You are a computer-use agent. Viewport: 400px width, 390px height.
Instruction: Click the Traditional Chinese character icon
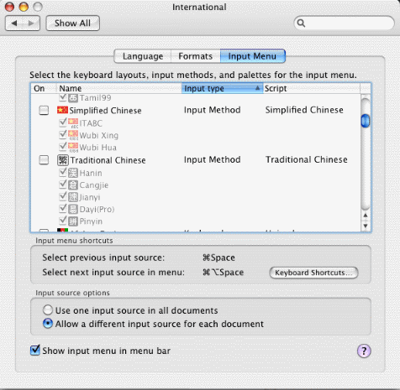coord(63,160)
